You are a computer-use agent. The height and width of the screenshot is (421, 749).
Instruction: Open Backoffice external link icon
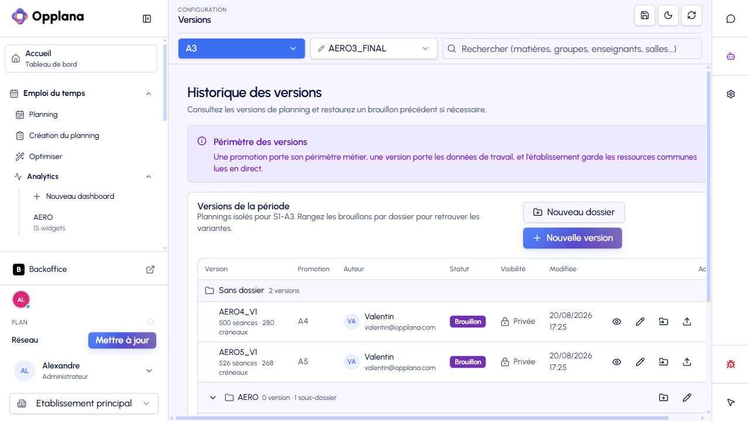[150, 270]
